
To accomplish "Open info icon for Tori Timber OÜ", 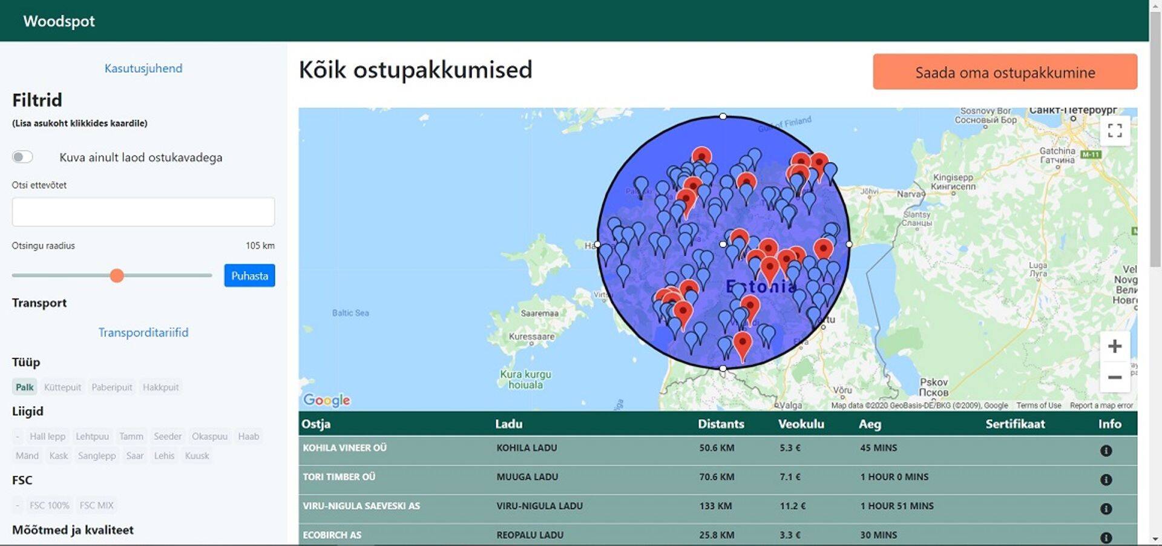I will tap(1105, 479).
